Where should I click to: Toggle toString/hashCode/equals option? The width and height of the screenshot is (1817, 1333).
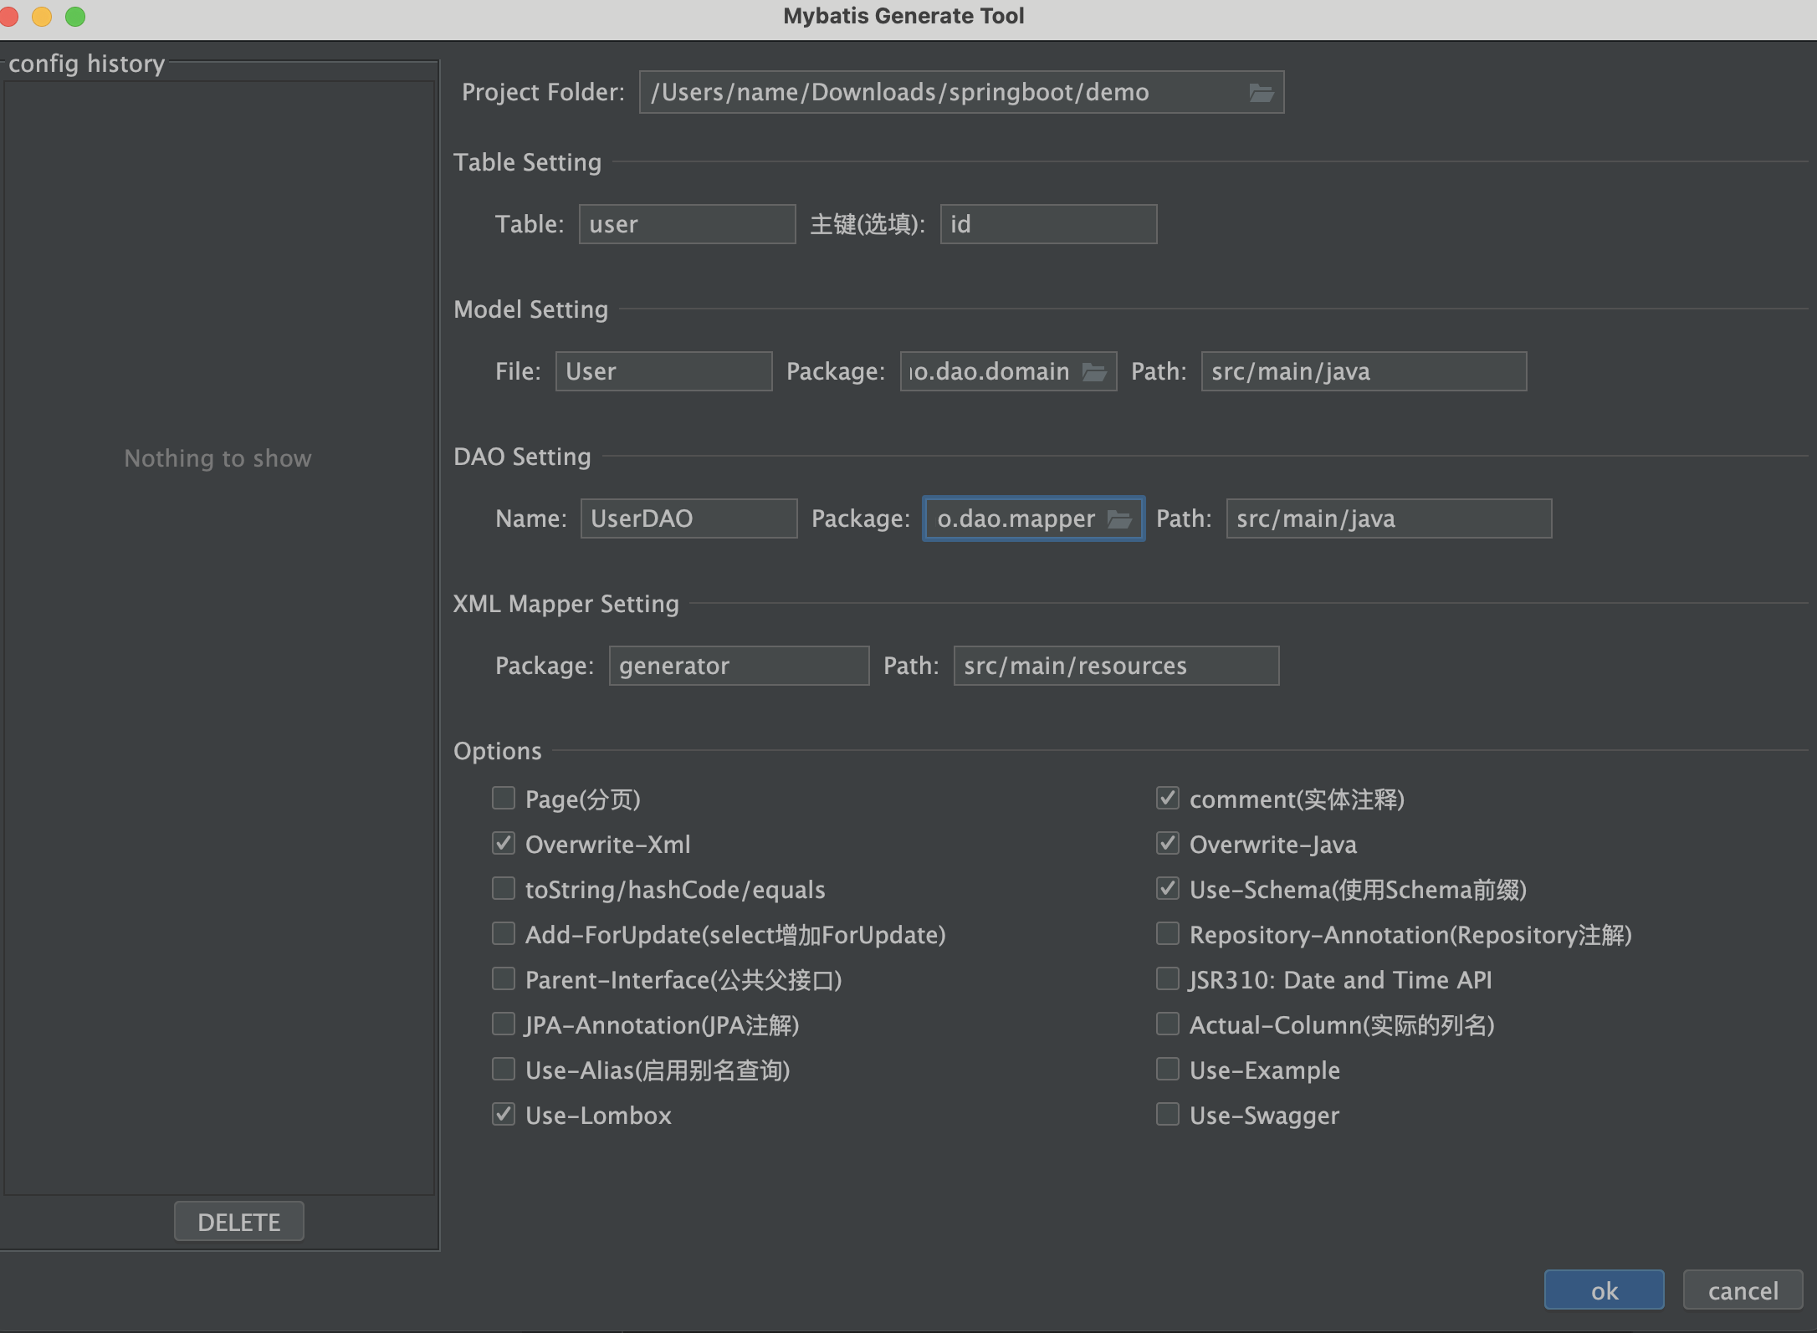(x=504, y=889)
